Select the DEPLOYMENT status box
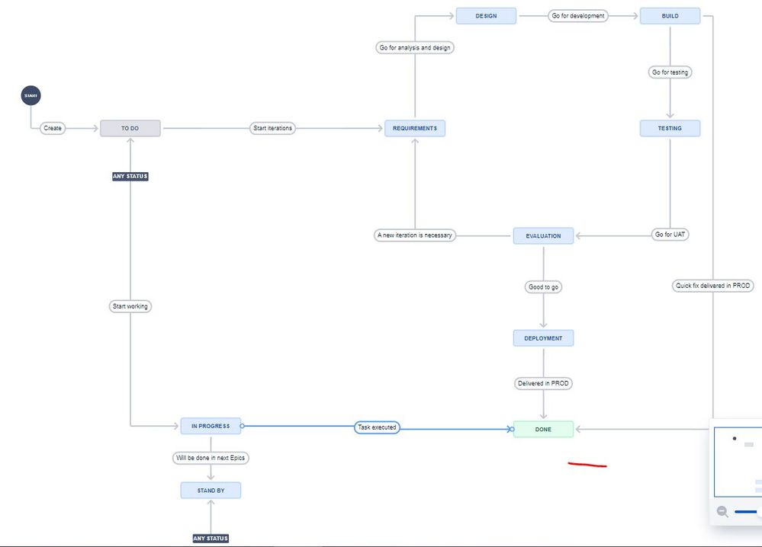 [543, 338]
